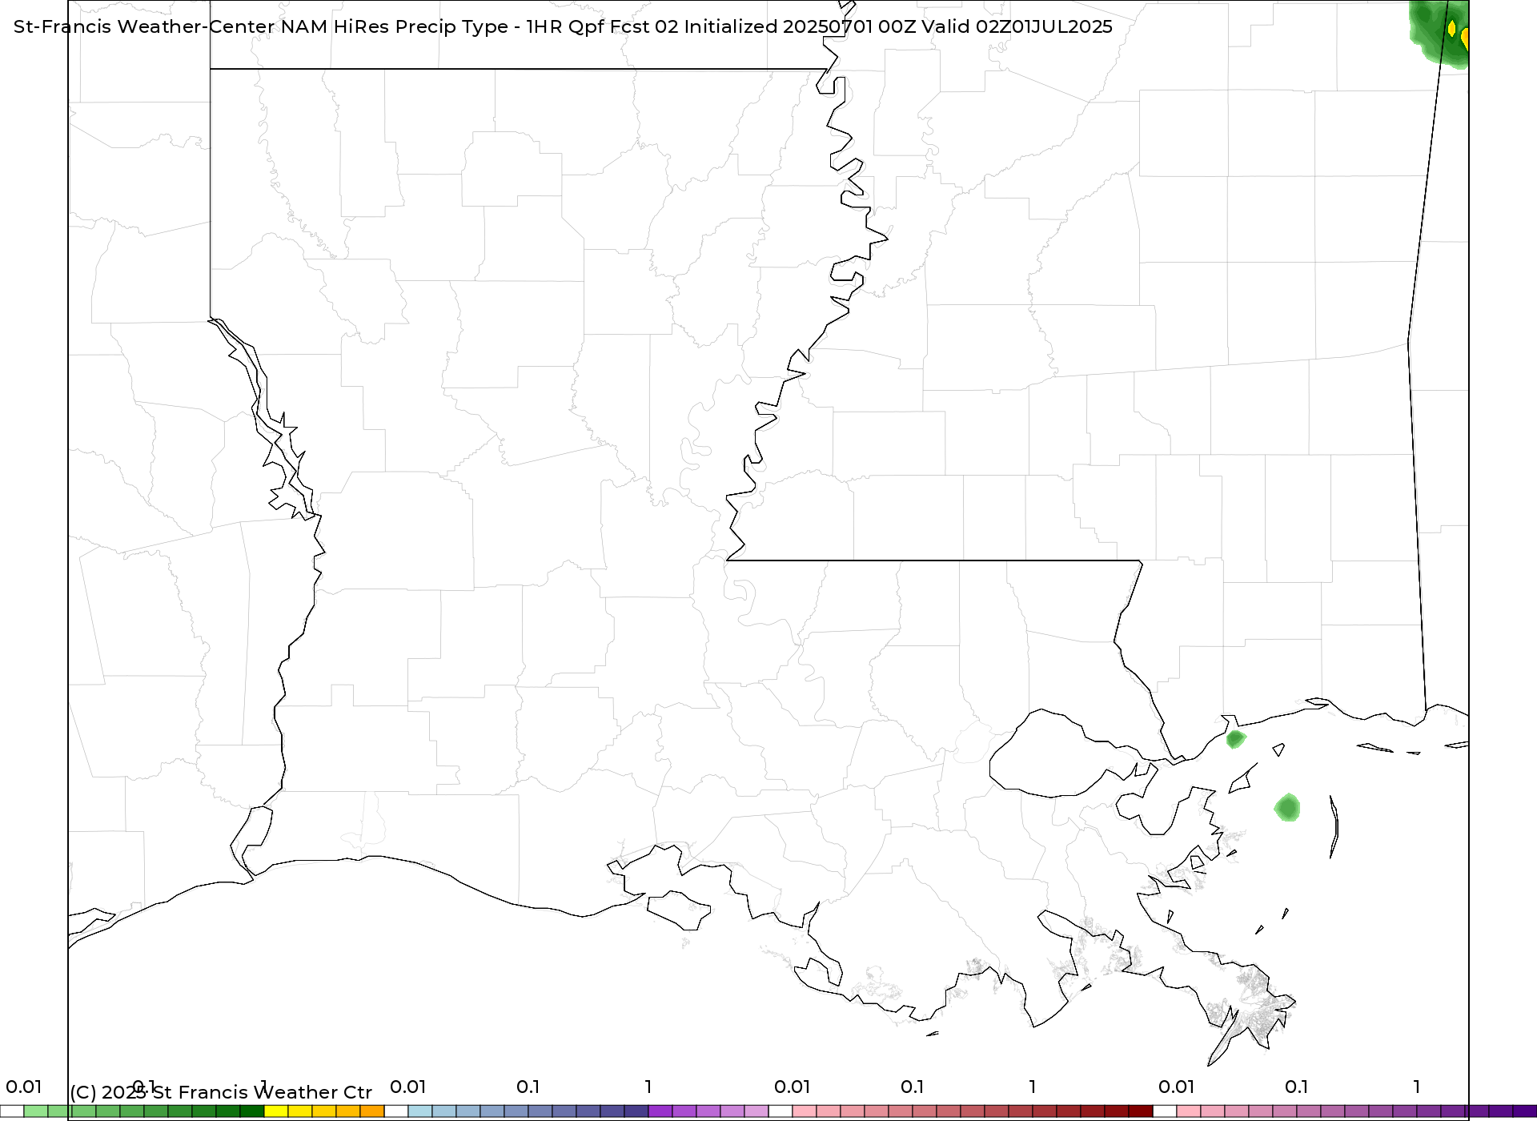
Task: Click the 0.01 label above the green scale
Action: [x=23, y=1087]
